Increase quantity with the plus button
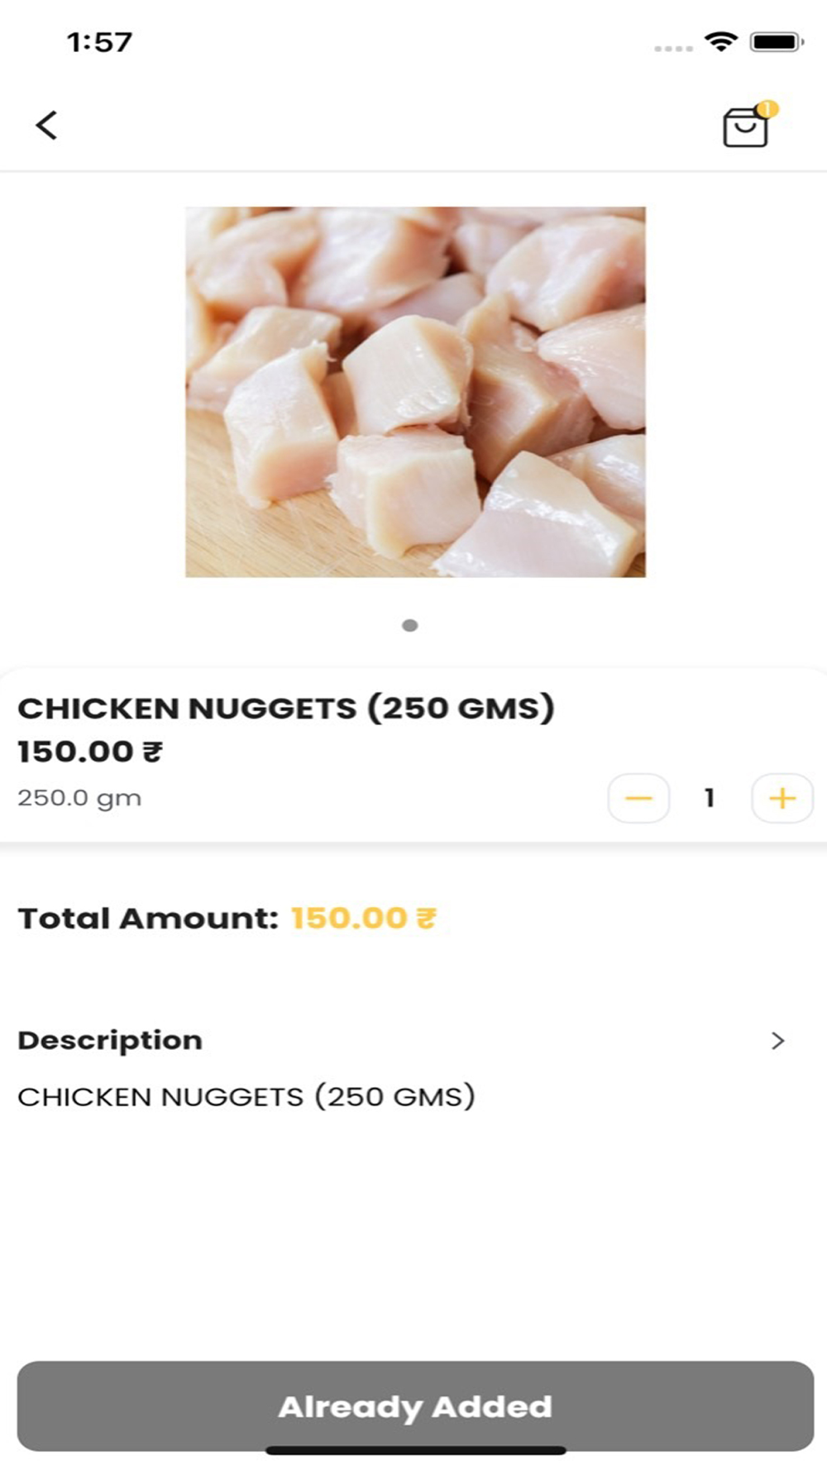The image size is (827, 1470). click(x=782, y=798)
